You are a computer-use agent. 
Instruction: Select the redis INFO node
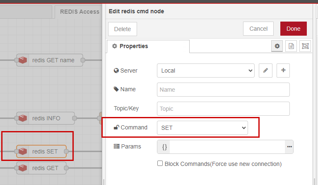pos(46,118)
